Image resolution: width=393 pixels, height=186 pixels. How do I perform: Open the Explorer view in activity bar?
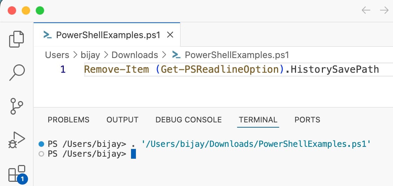click(x=16, y=39)
